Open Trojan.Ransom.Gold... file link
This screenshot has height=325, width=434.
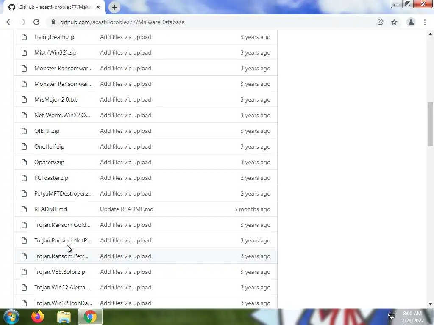point(62,225)
